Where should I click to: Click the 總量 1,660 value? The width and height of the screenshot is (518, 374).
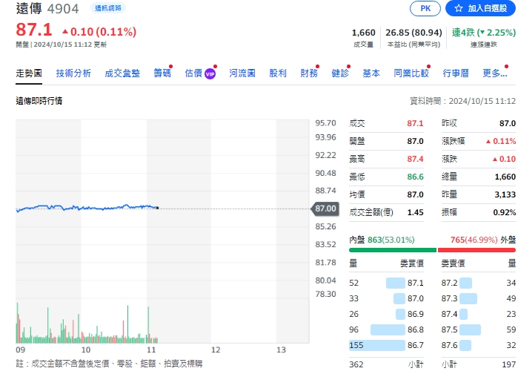coord(505,177)
